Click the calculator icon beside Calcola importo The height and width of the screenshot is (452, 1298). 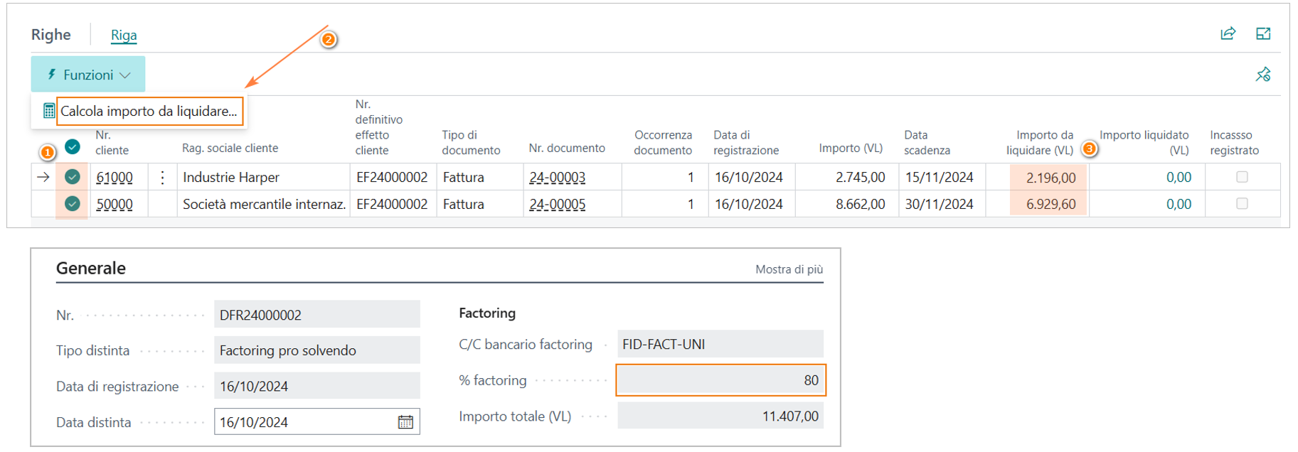pos(49,111)
